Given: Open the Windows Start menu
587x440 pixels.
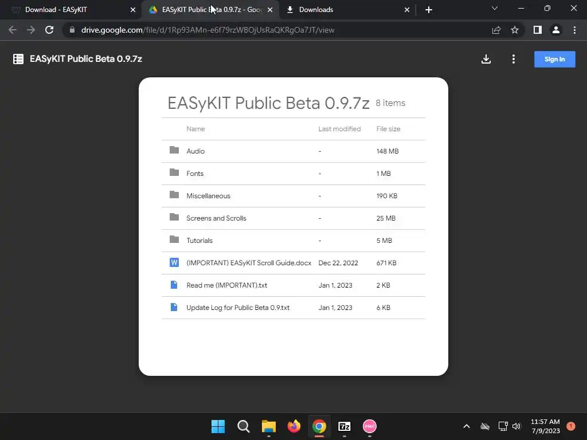Looking at the screenshot, I should pos(218,426).
